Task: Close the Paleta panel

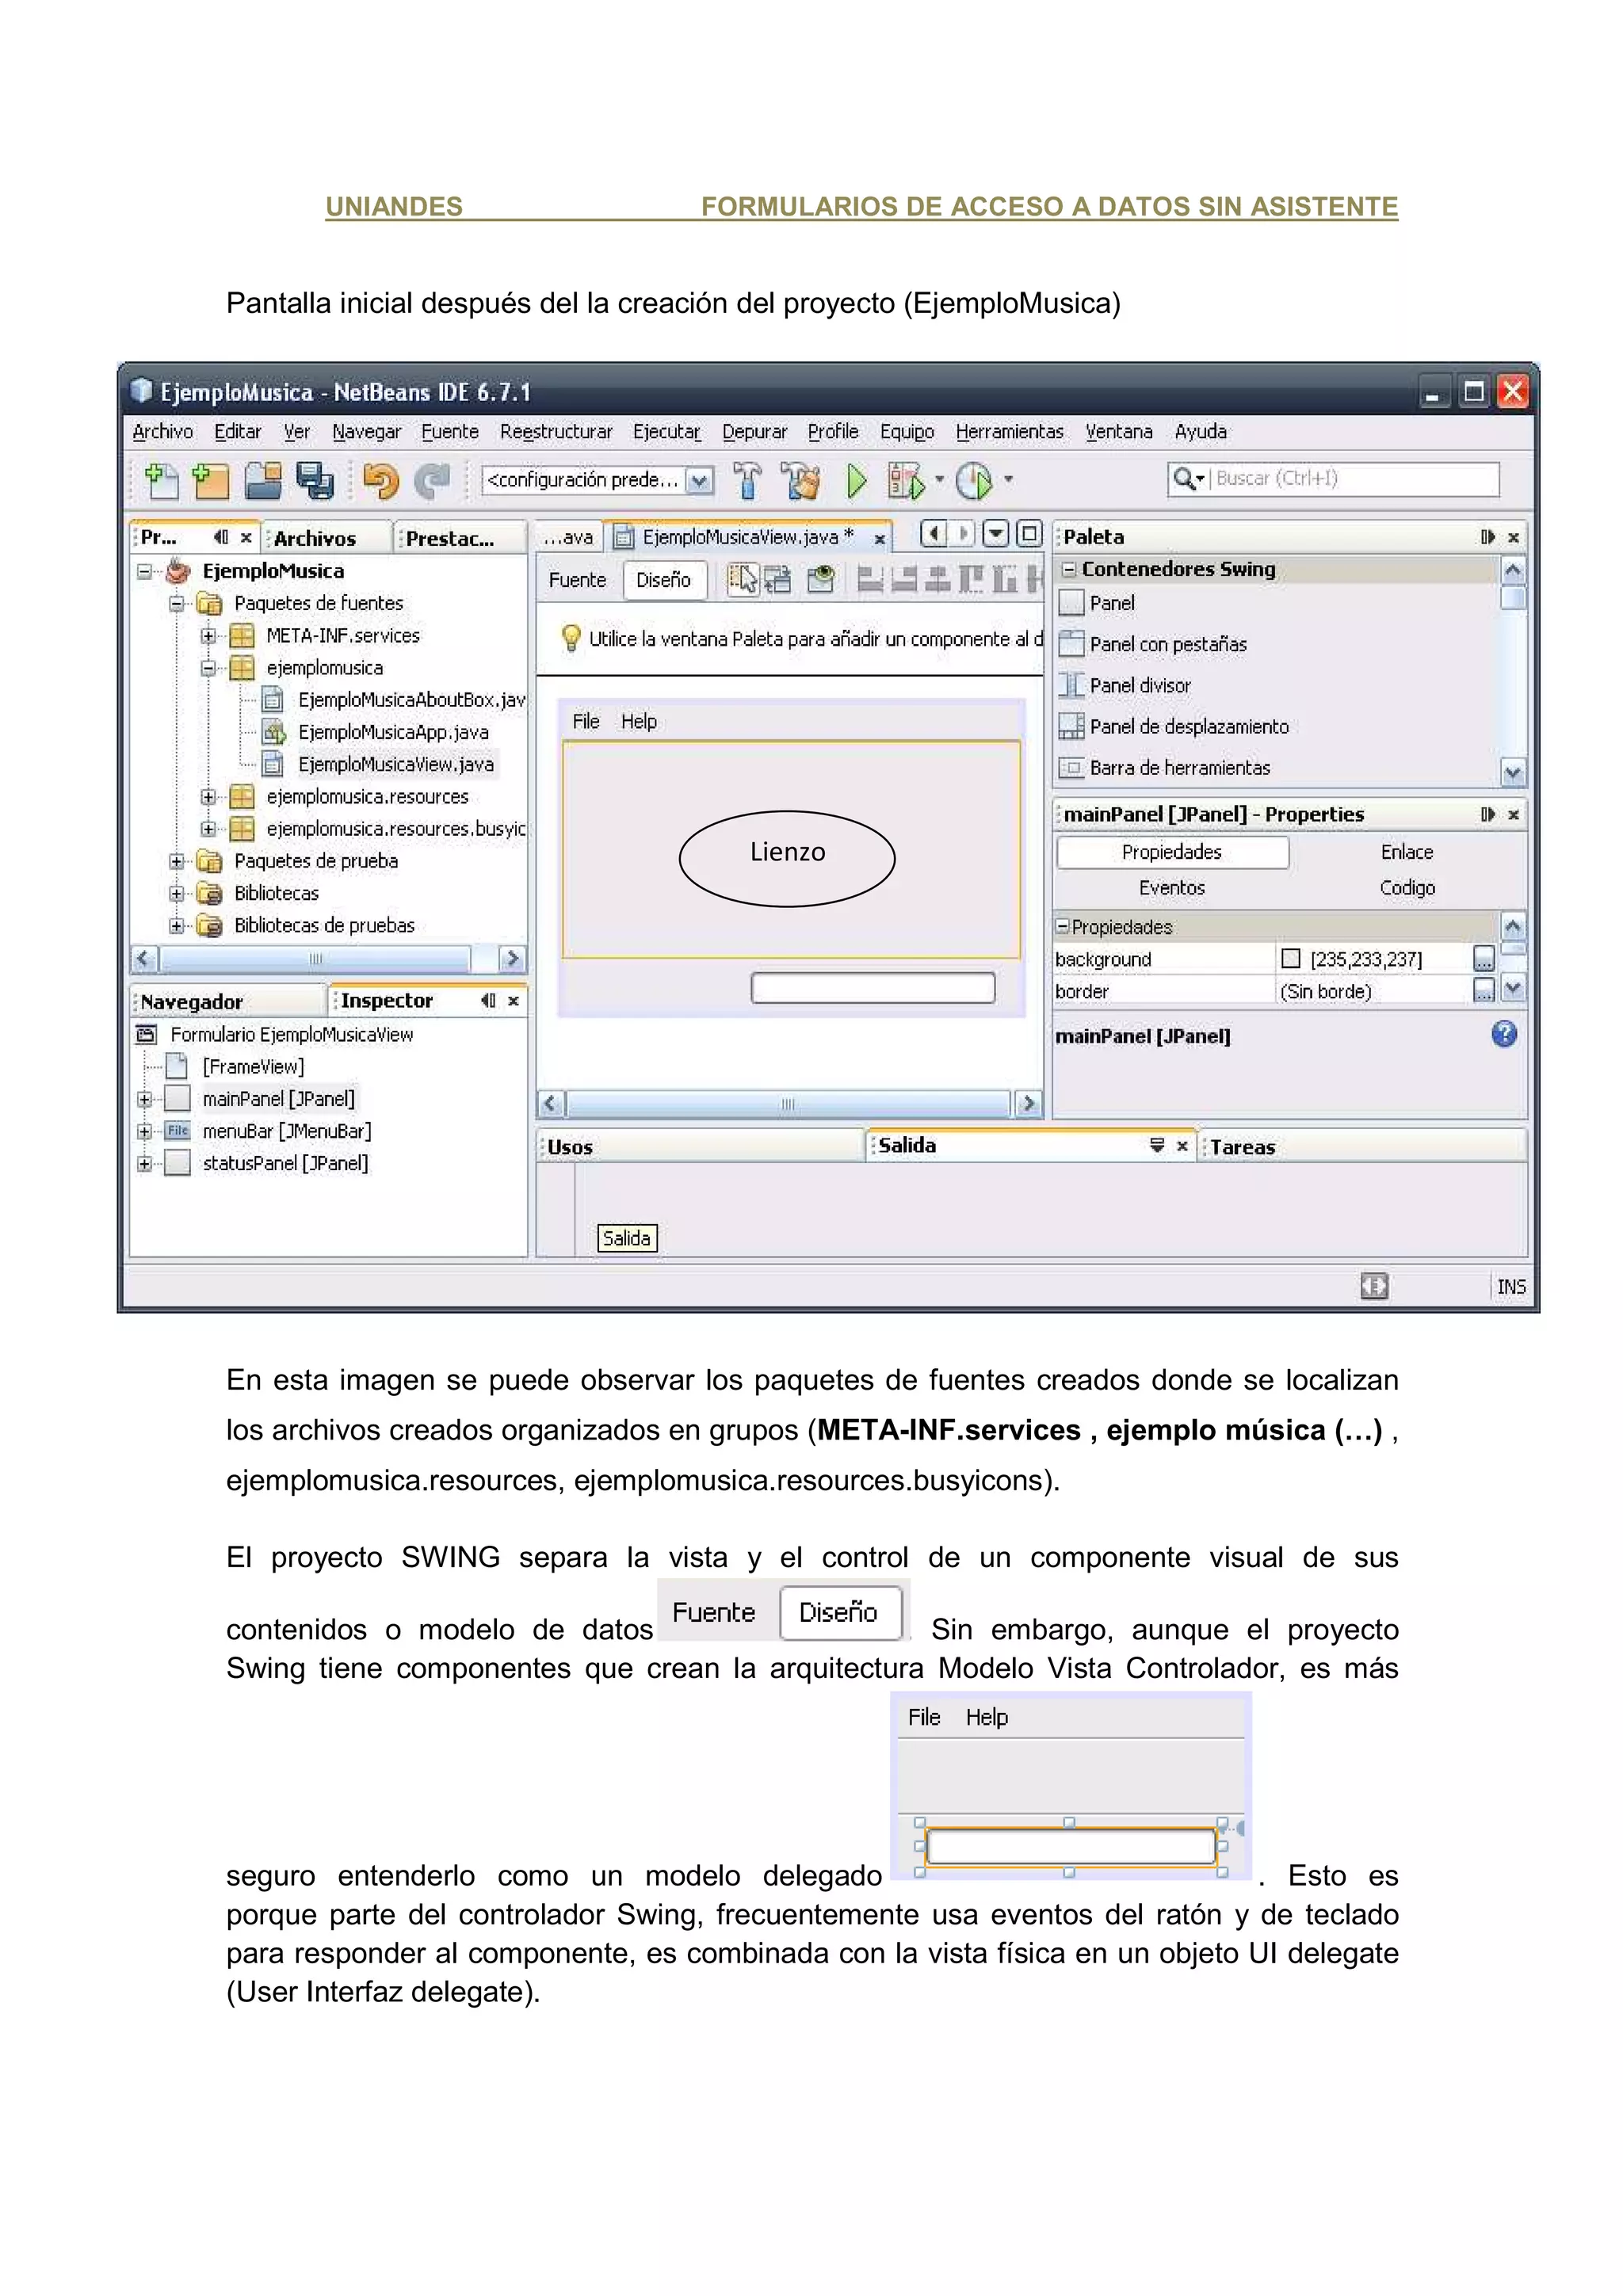Action: click(1514, 538)
